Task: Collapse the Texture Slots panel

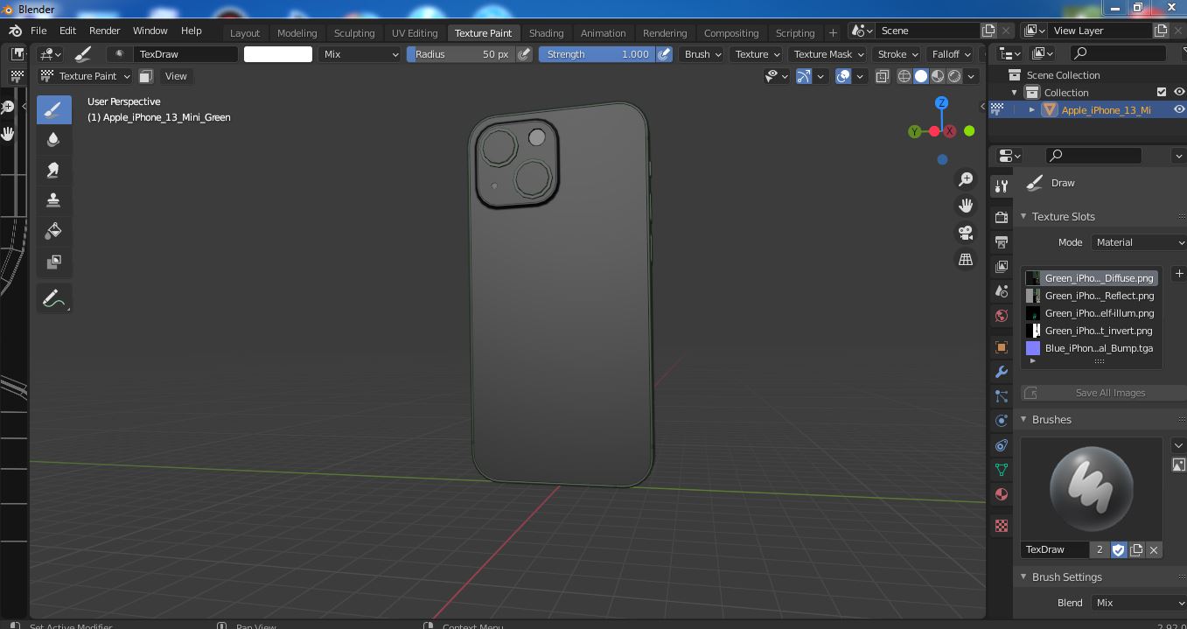Action: pyautogui.click(x=1024, y=216)
